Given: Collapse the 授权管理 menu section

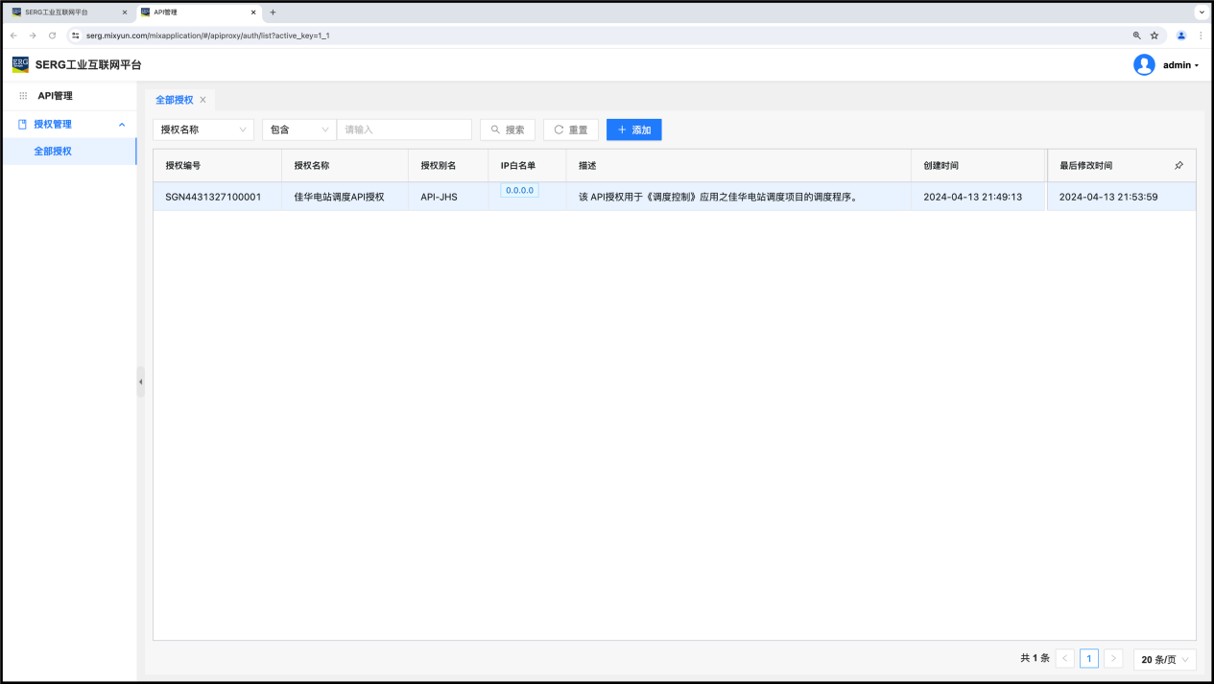Looking at the screenshot, I should pos(122,125).
